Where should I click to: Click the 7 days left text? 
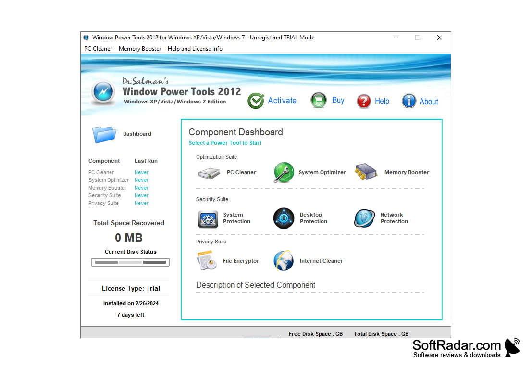tap(131, 315)
